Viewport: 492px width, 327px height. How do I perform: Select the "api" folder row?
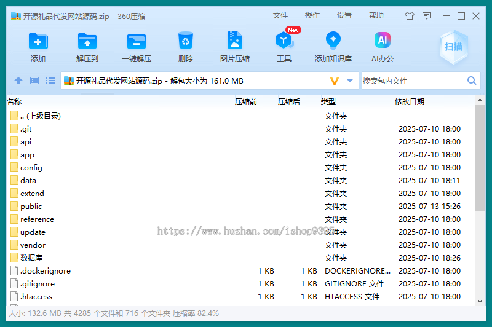pos(240,142)
